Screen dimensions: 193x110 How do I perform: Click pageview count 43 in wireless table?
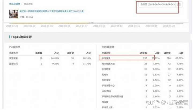169,64
